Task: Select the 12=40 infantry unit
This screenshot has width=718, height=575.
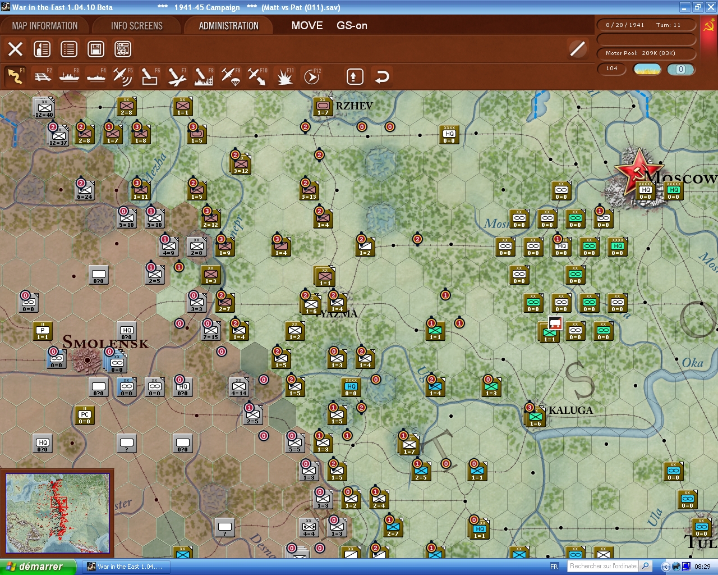Action: 44,107
